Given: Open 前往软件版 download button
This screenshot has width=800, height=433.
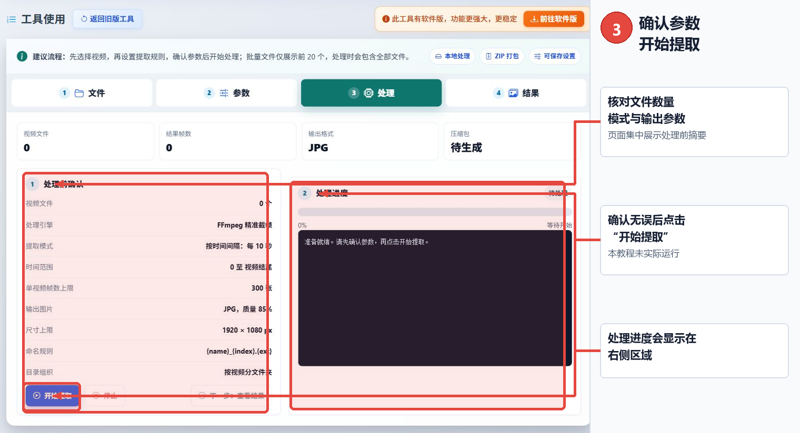Looking at the screenshot, I should (x=554, y=19).
